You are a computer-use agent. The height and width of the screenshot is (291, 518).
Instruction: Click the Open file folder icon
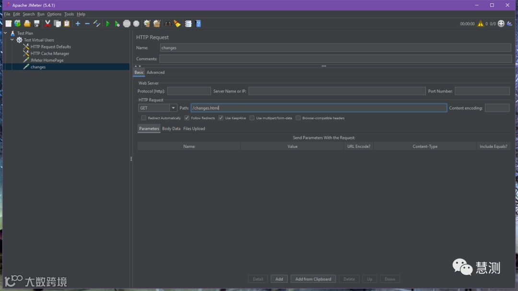pyautogui.click(x=27, y=24)
